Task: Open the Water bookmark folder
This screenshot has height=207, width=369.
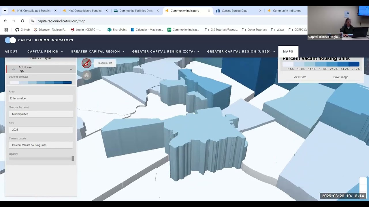Action: click(278, 30)
